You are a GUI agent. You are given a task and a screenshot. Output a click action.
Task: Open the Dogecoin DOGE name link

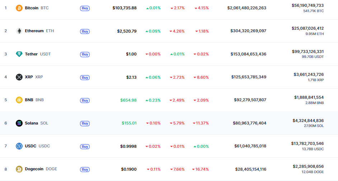(41, 169)
